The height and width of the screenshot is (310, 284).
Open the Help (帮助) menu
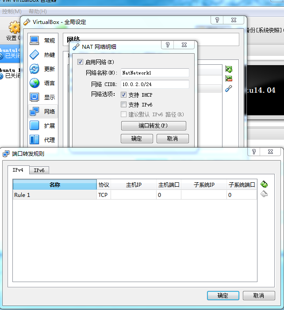[38, 11]
